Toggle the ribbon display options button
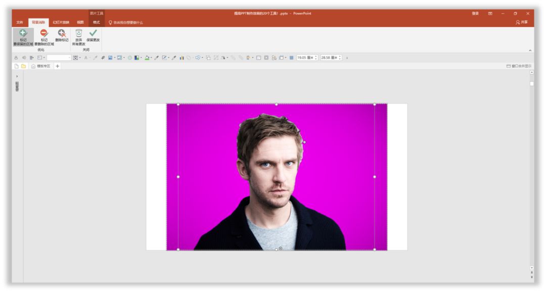Viewport: 546px width, 292px height. [490, 14]
